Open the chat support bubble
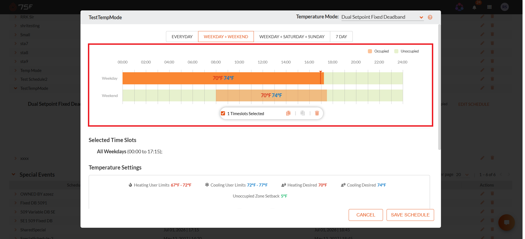The width and height of the screenshot is (525, 239). click(507, 223)
